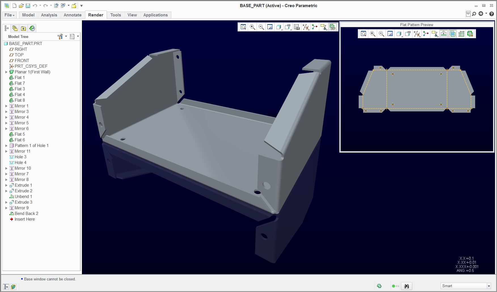Screen dimensions: 497x292
Task: Click the close-window folder icon in quick access
Action: click(x=74, y=5)
